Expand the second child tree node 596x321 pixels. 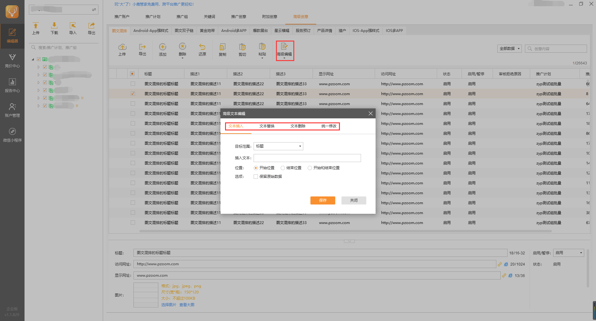[39, 75]
